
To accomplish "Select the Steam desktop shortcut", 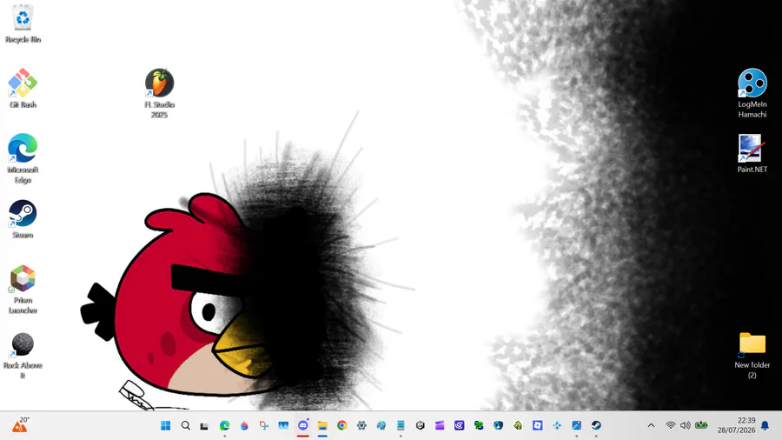I will 23,219.
